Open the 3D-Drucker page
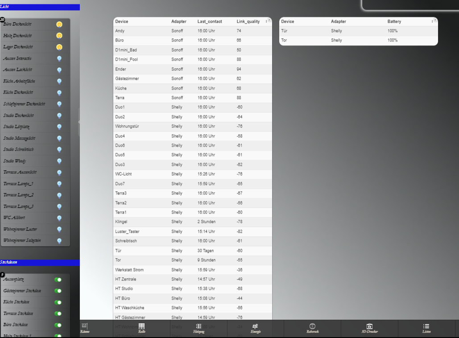The width and height of the screenshot is (459, 338). click(x=369, y=328)
